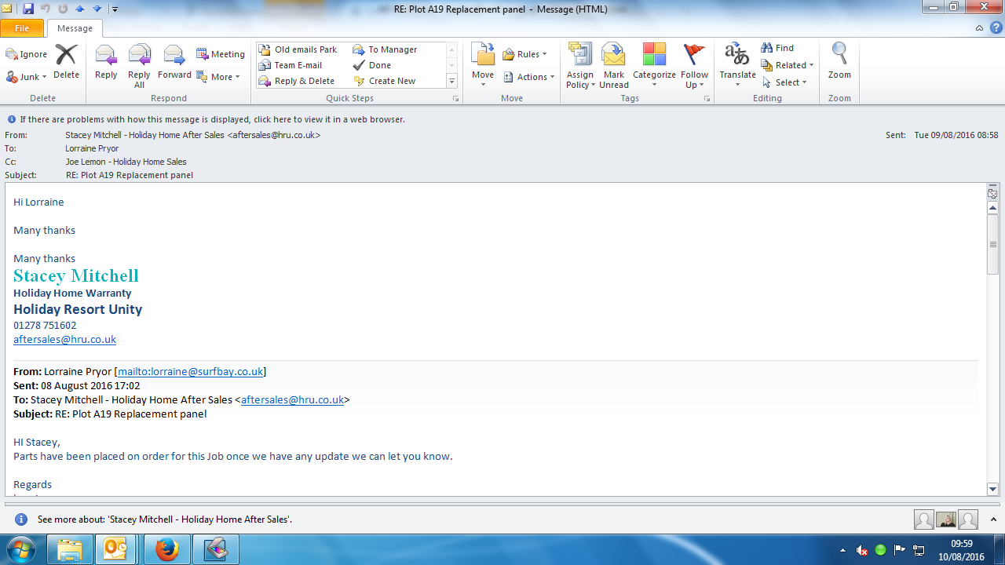Customize Quick Access Toolbar dropdown
The height and width of the screenshot is (565, 1005).
pyautogui.click(x=115, y=9)
